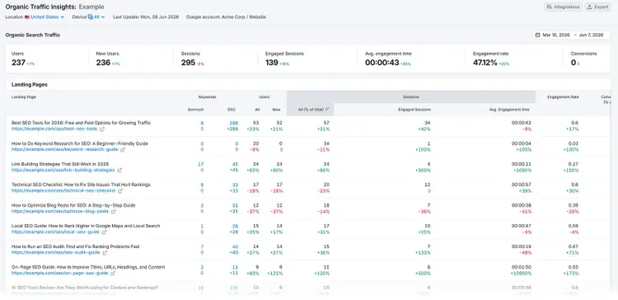Open the local-seo-guide landing page URL
The width and height of the screenshot is (618, 300).
[55, 232]
